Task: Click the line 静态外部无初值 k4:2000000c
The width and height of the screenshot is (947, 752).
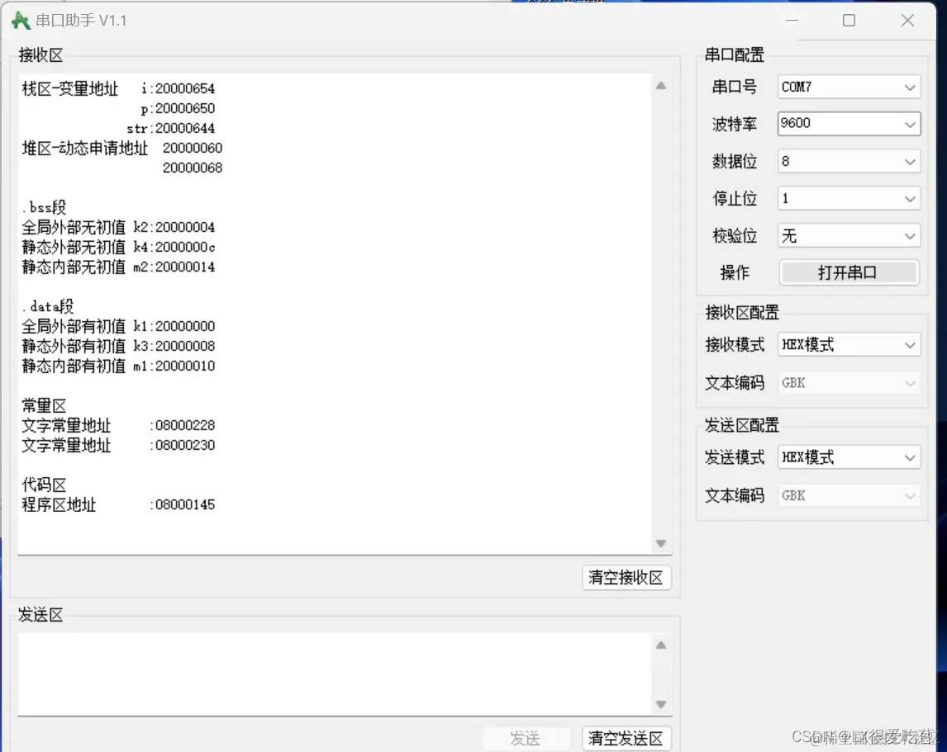Action: [x=118, y=248]
